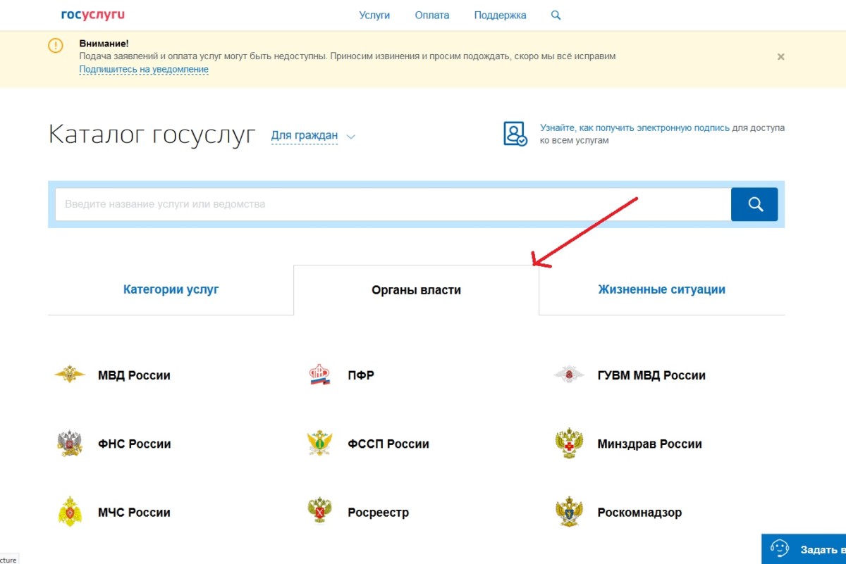Switch to Категории услуг tab
This screenshot has width=846, height=564.
click(x=171, y=289)
